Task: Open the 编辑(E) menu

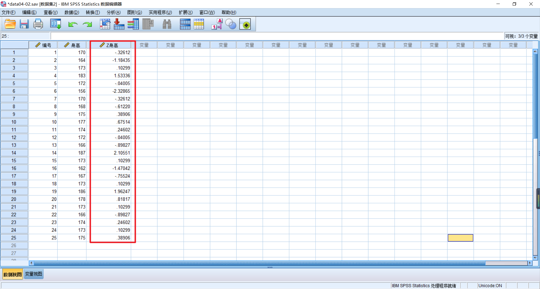Action: click(30, 12)
